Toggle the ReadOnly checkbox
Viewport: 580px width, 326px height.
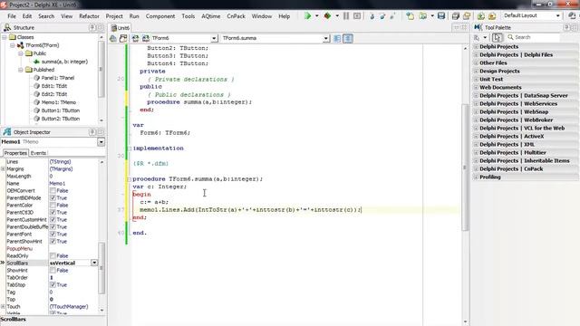pos(53,255)
